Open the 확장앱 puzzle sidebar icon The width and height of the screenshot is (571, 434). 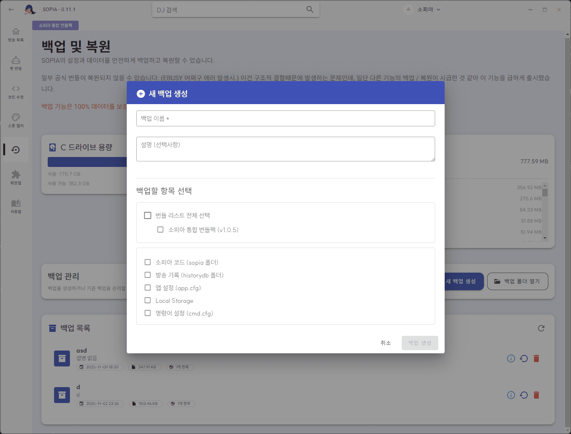click(16, 177)
